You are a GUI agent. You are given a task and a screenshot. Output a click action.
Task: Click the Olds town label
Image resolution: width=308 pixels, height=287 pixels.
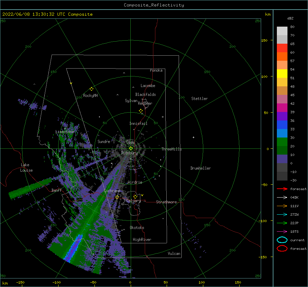coord(130,142)
